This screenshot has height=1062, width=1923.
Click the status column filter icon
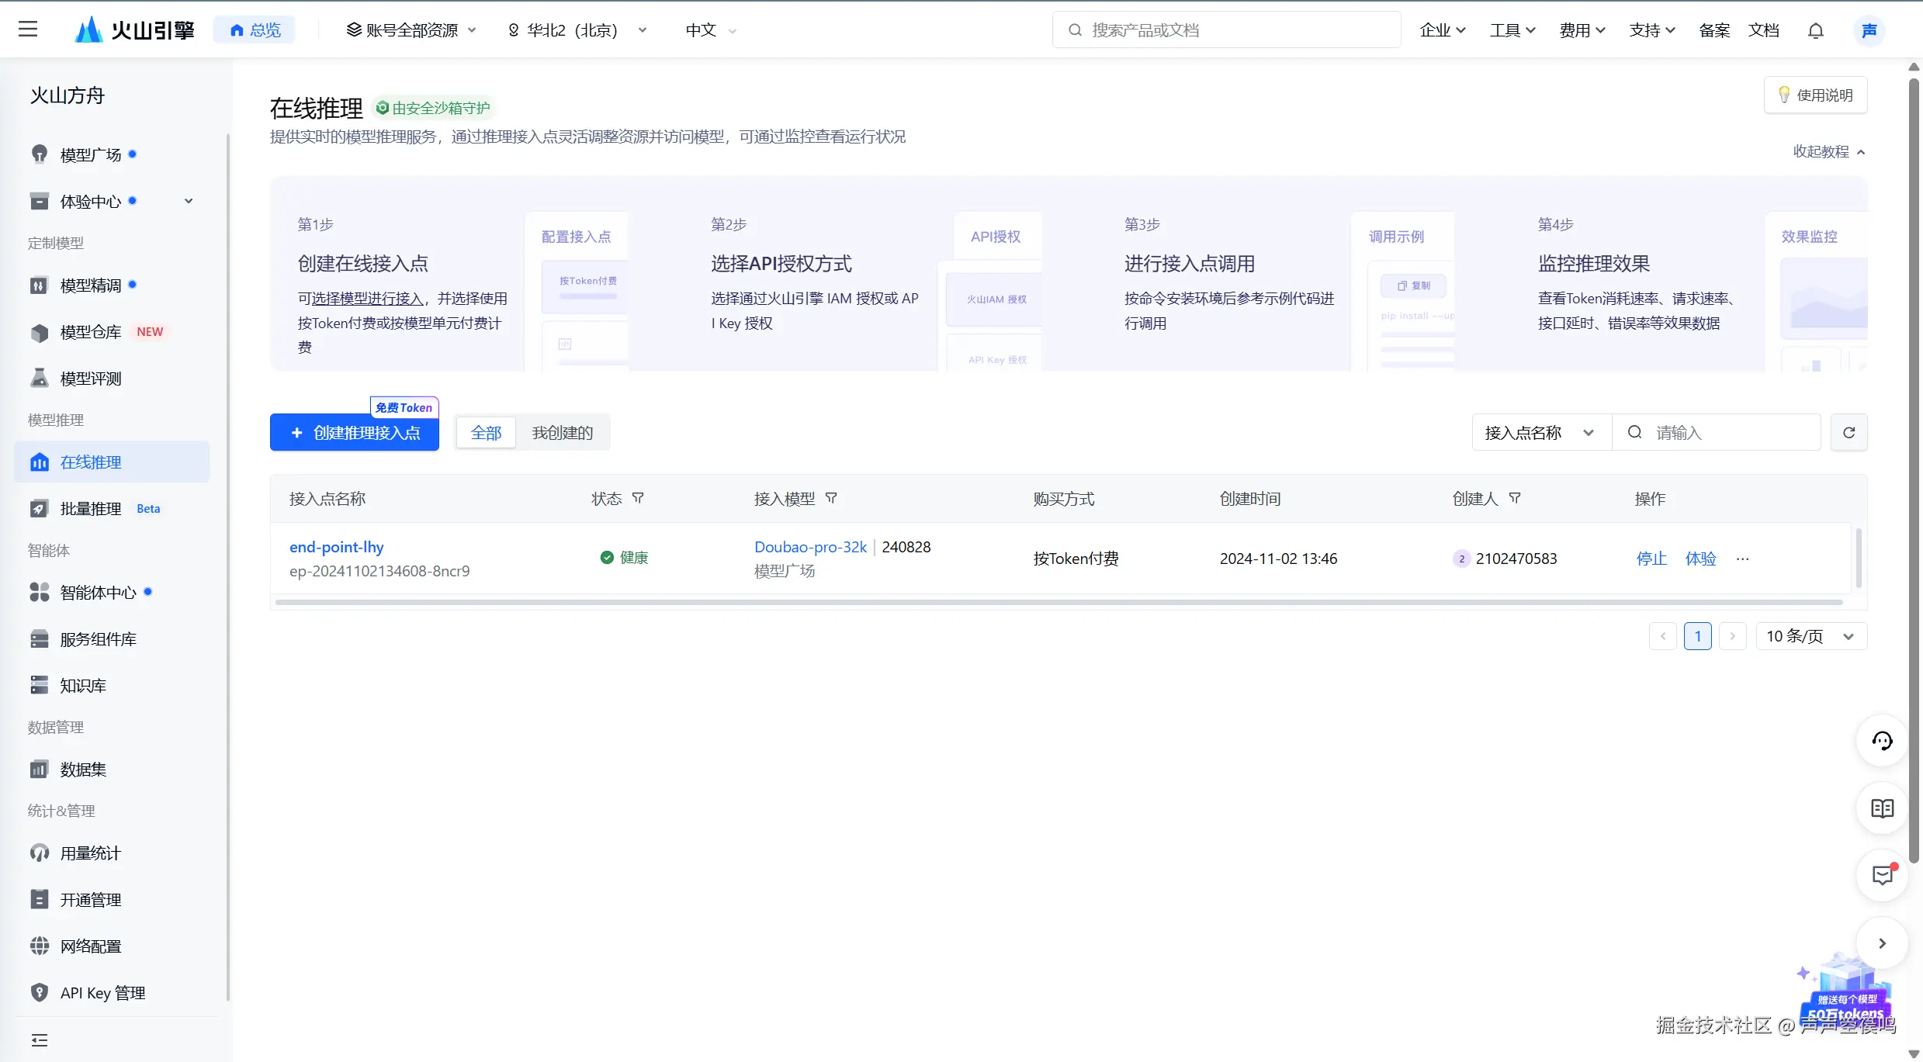pos(638,498)
